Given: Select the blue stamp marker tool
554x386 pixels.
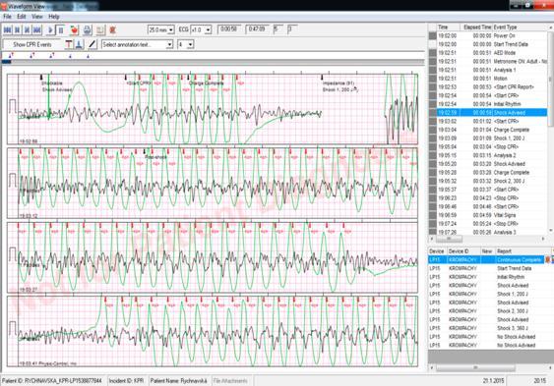Looking at the screenshot, I should pyautogui.click(x=79, y=44).
